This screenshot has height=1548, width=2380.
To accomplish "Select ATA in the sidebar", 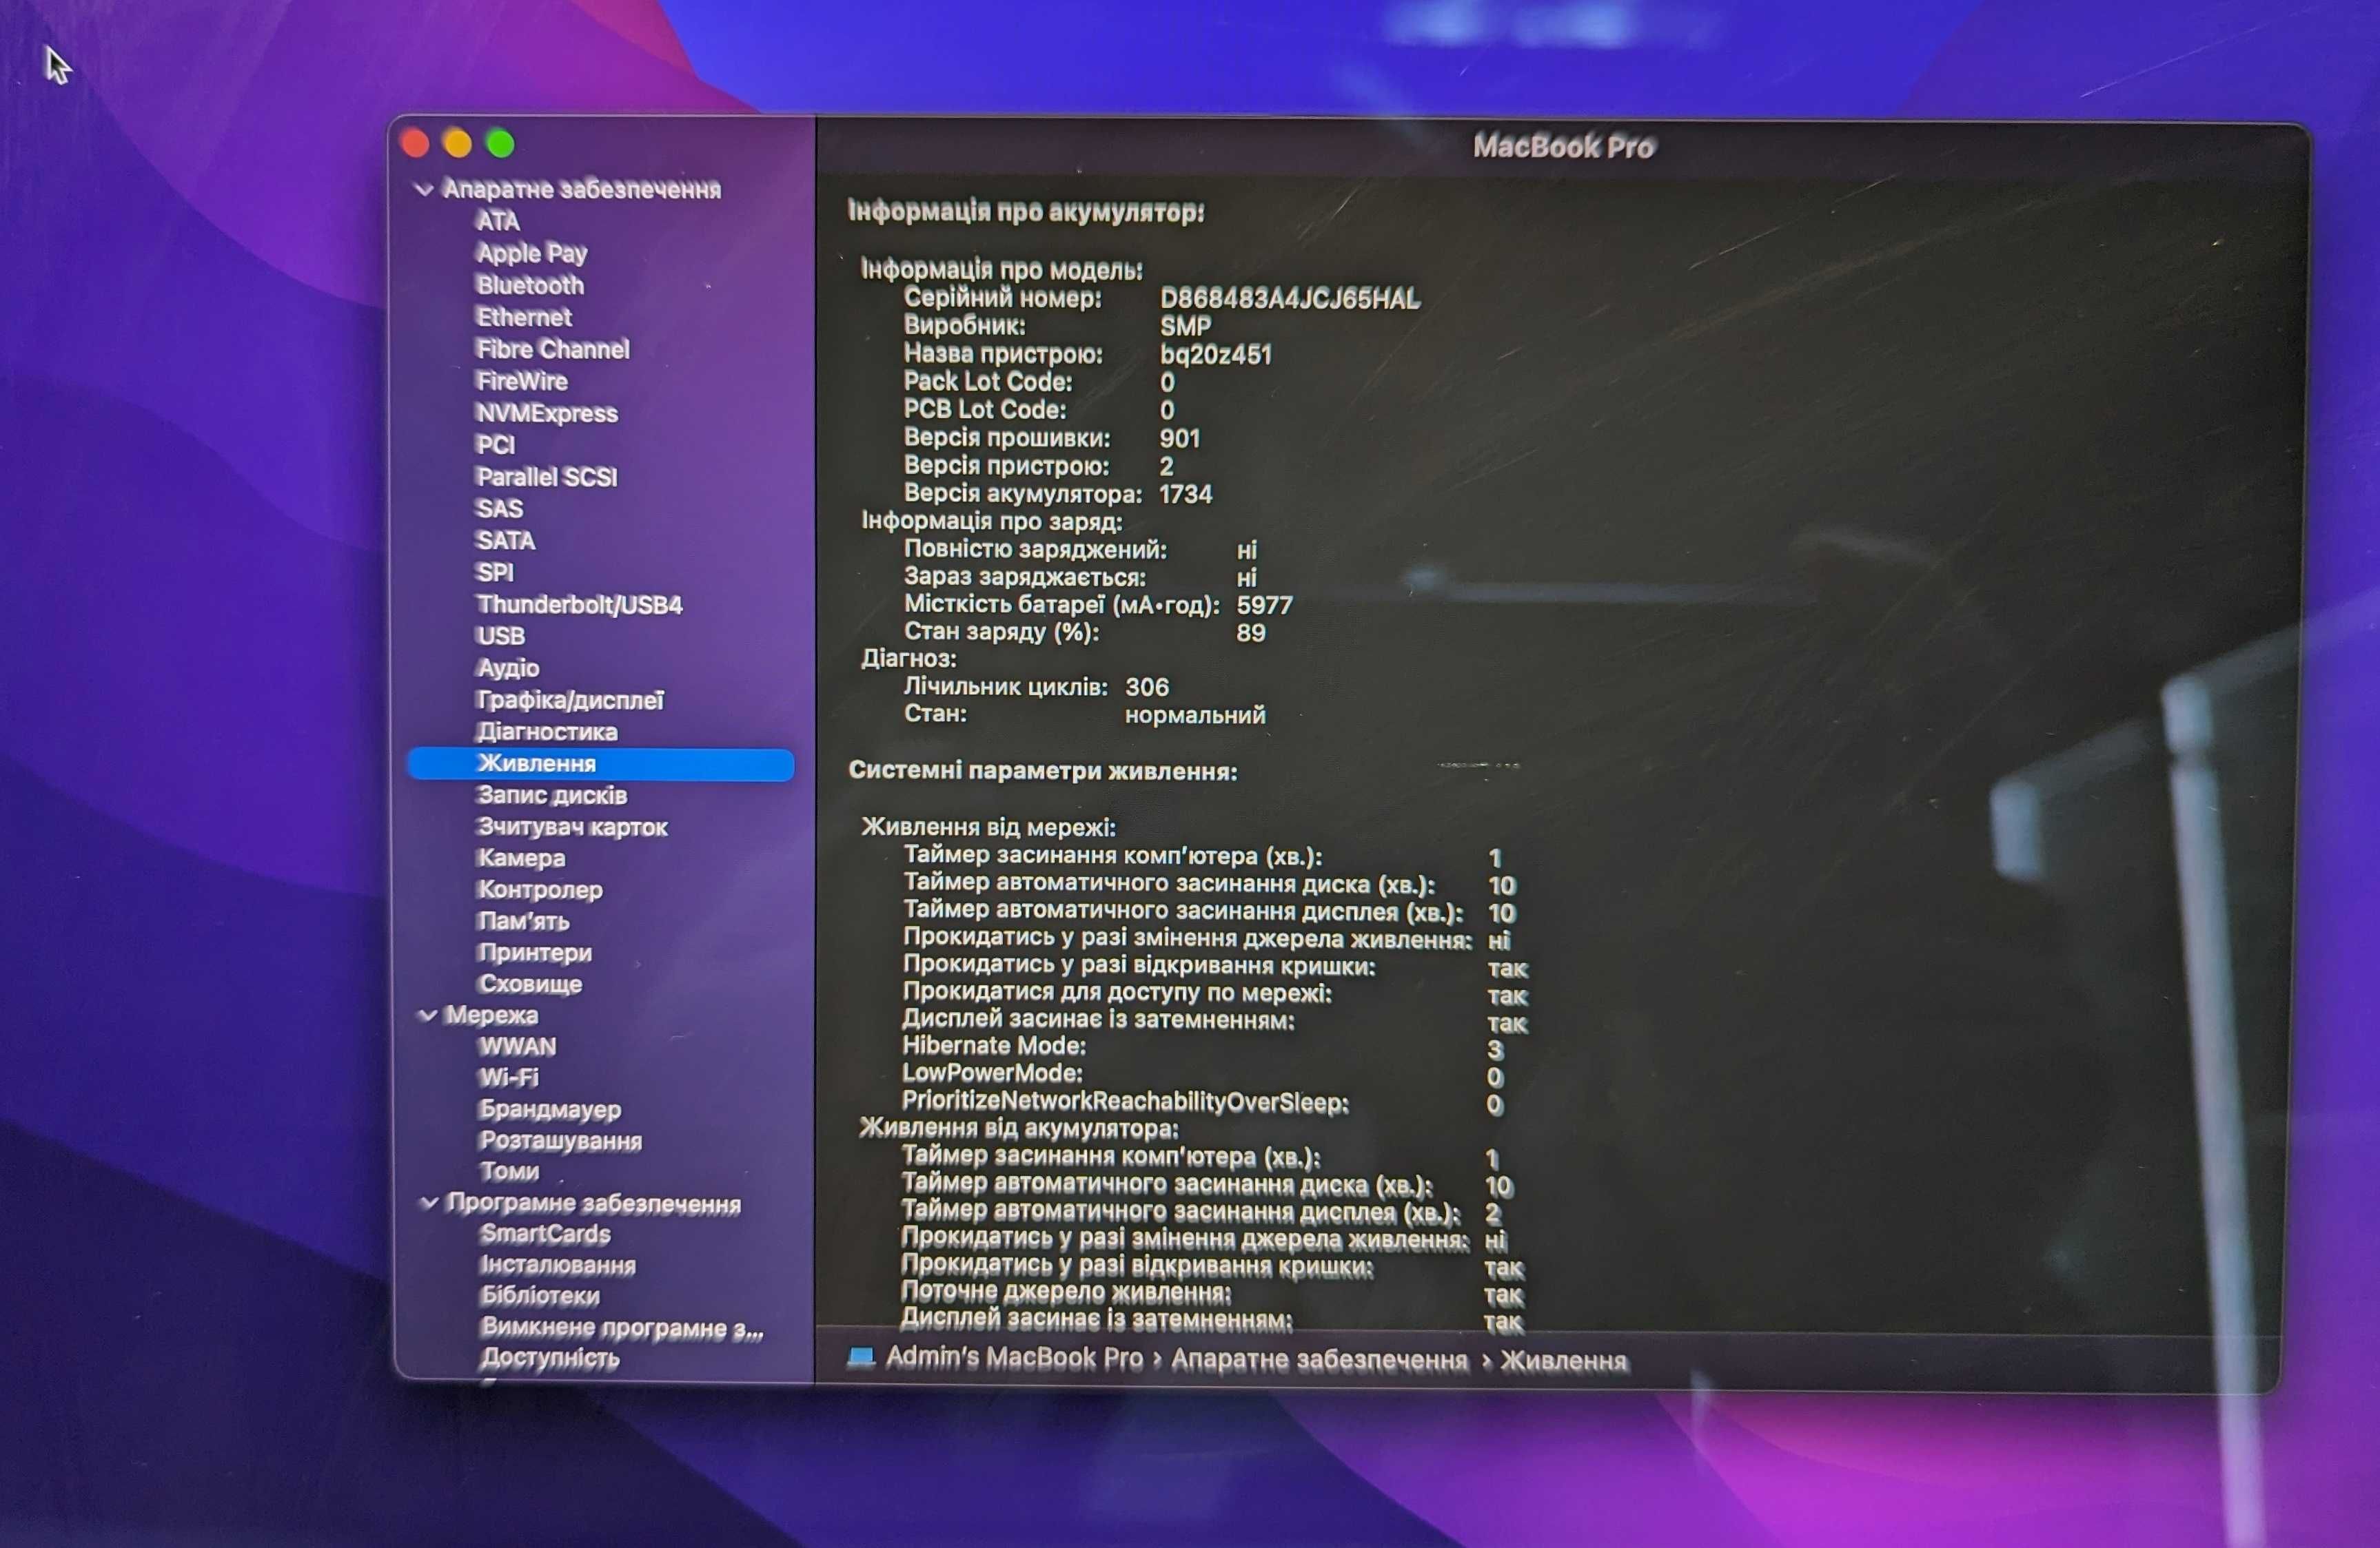I will coord(497,221).
